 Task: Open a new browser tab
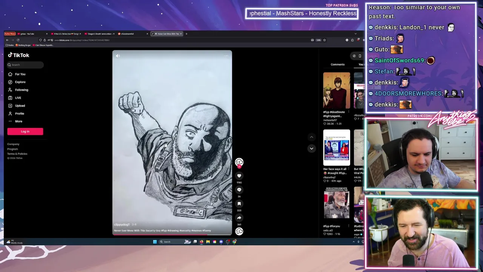coord(186,34)
